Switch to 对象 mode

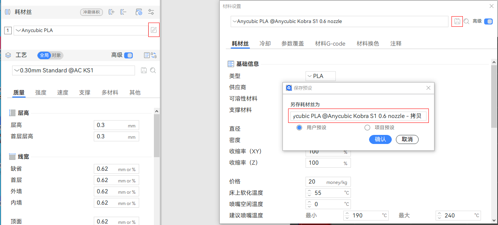coord(57,55)
